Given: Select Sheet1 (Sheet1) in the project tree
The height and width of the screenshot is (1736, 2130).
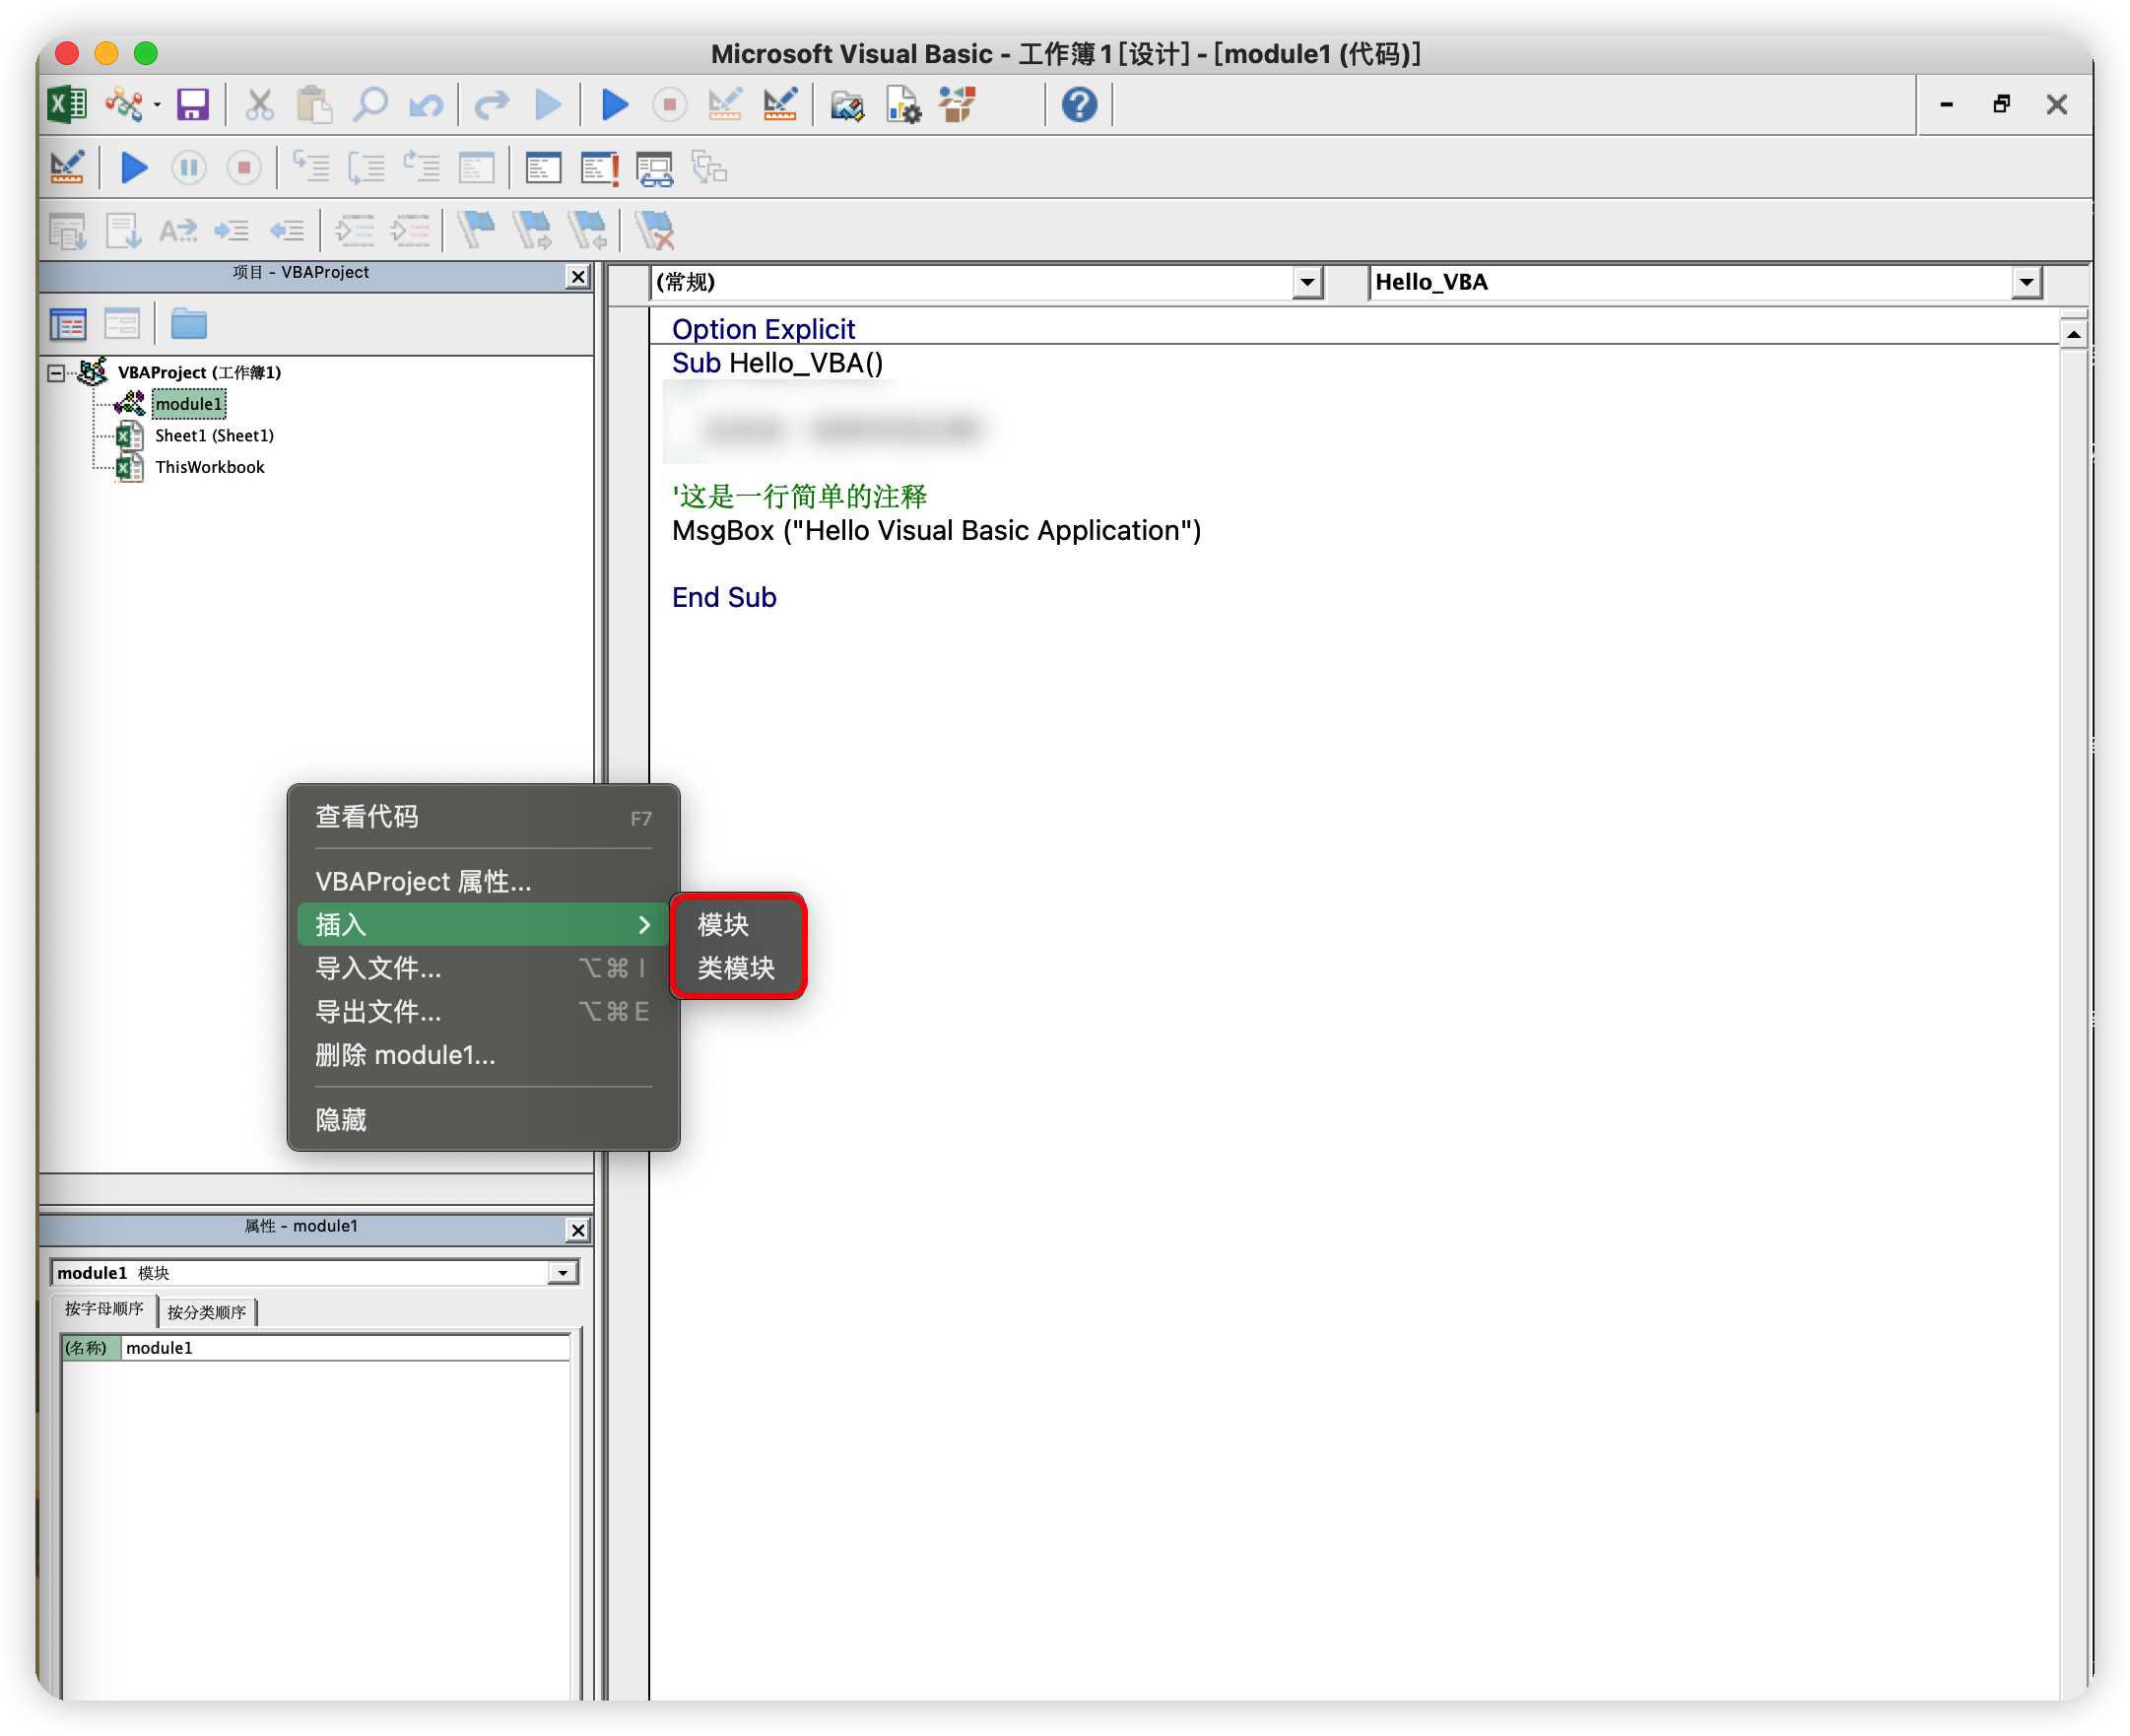Looking at the screenshot, I should click(214, 435).
